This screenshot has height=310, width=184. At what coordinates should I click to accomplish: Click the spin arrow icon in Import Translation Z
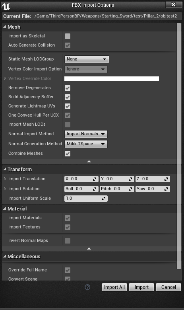point(166,179)
